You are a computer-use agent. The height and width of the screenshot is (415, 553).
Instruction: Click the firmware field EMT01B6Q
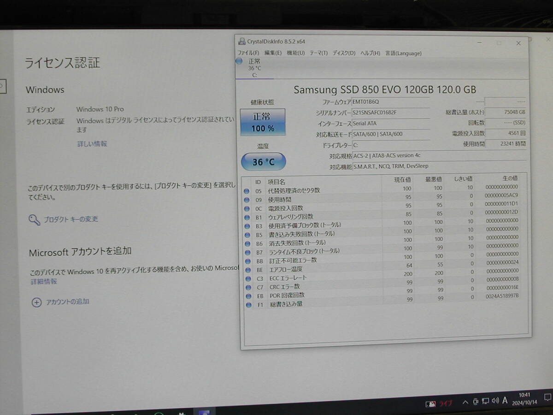[x=391, y=102]
